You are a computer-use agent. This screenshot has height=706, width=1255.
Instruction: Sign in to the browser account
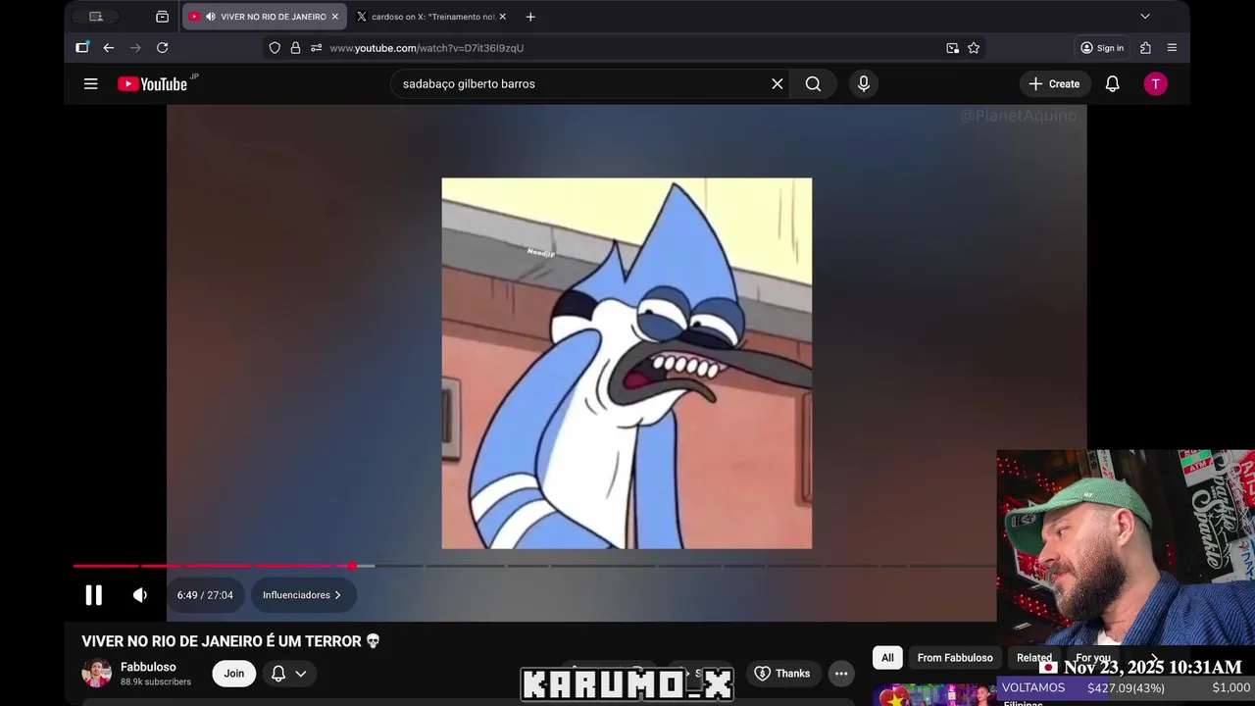point(1102,48)
